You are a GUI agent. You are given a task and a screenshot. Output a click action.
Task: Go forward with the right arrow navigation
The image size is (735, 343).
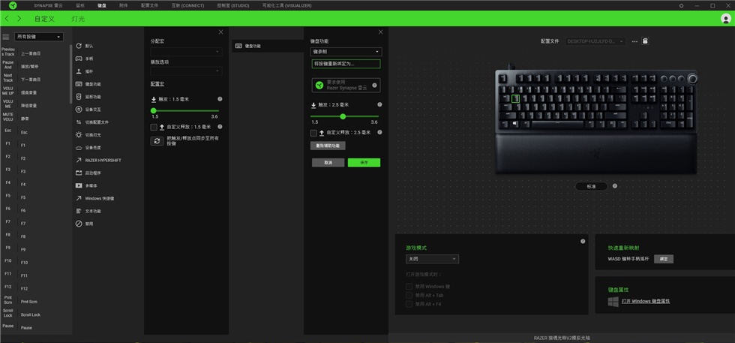[x=19, y=18]
